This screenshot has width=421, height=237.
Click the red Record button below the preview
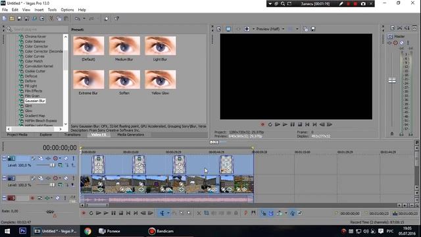coord(262,124)
